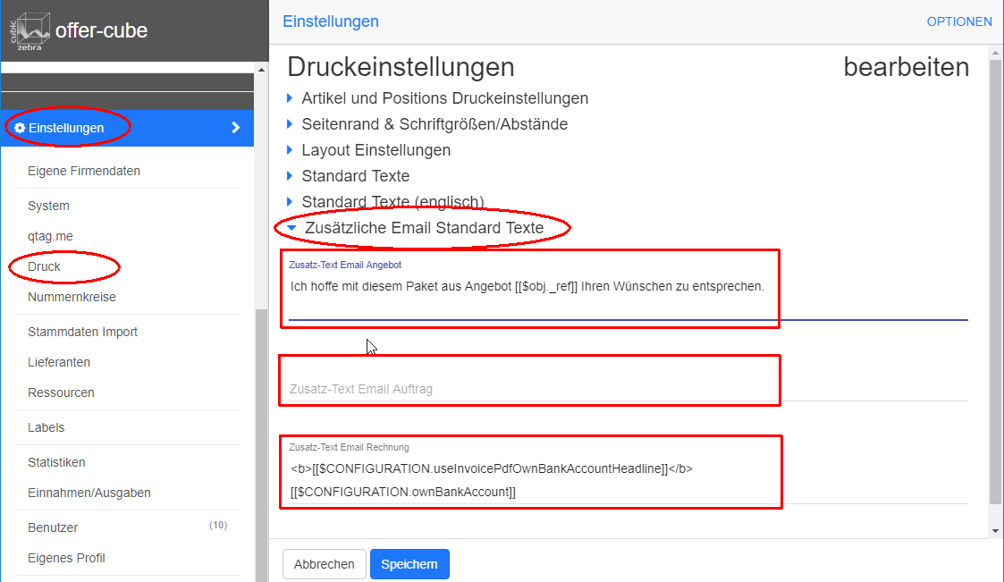
Task: Open the OPTIONEN link
Action: (959, 21)
